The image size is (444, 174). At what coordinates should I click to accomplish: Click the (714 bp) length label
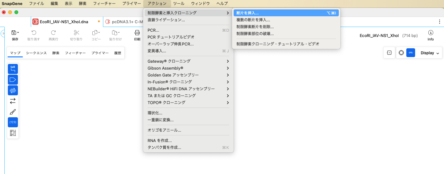click(x=410, y=36)
